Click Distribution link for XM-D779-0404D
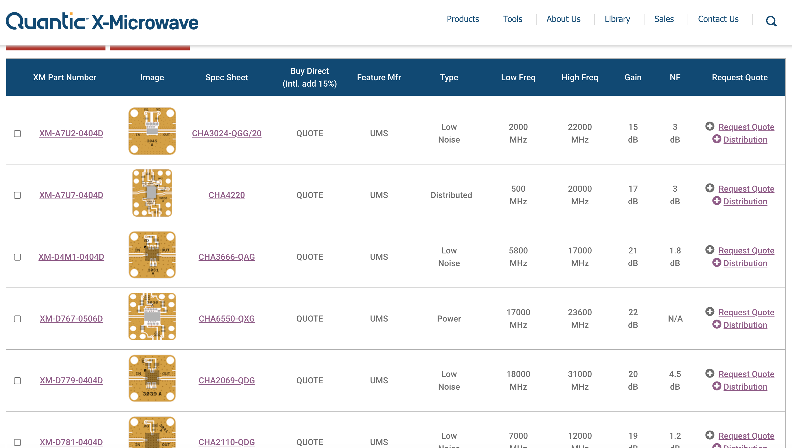The image size is (792, 448). (745, 387)
